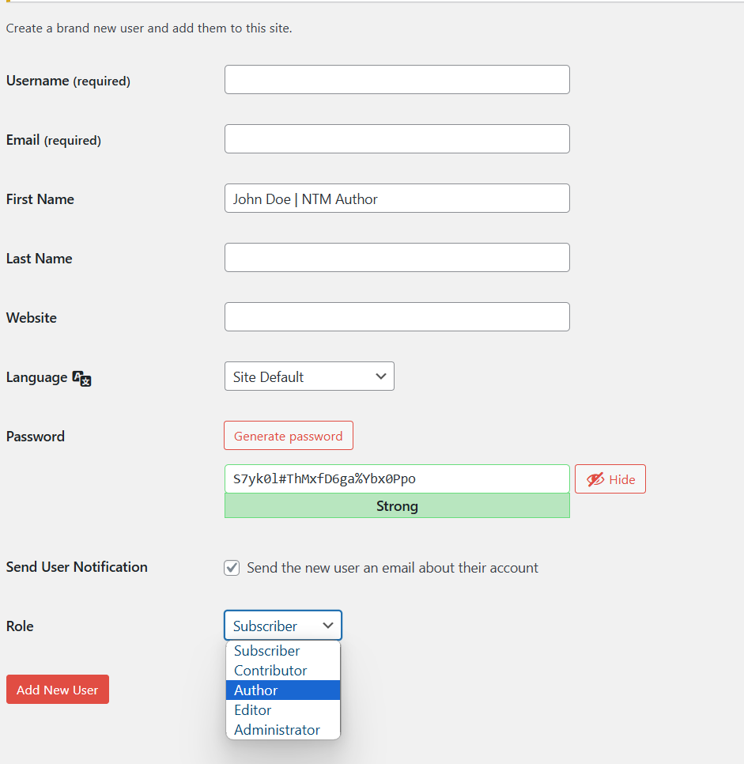
Task: Click inside the Website input box
Action: tap(397, 317)
